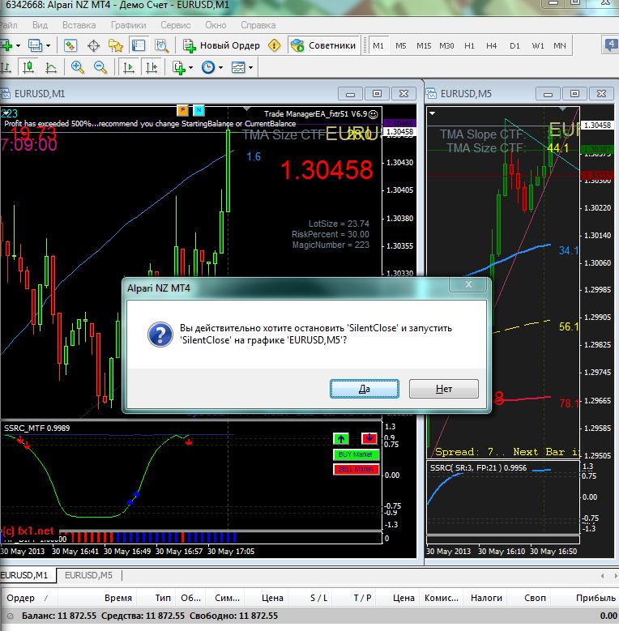Expand the profiles dropdown arrow
This screenshot has height=631, width=619.
click(x=49, y=45)
